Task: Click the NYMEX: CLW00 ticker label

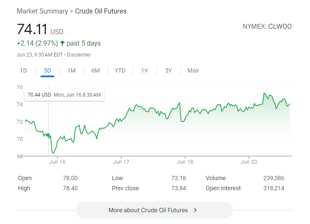Action: [267, 27]
